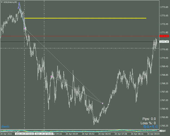The height and width of the screenshot is (136, 170).
Task: Click the 1766.45 price axis value
Action: tap(164, 109)
